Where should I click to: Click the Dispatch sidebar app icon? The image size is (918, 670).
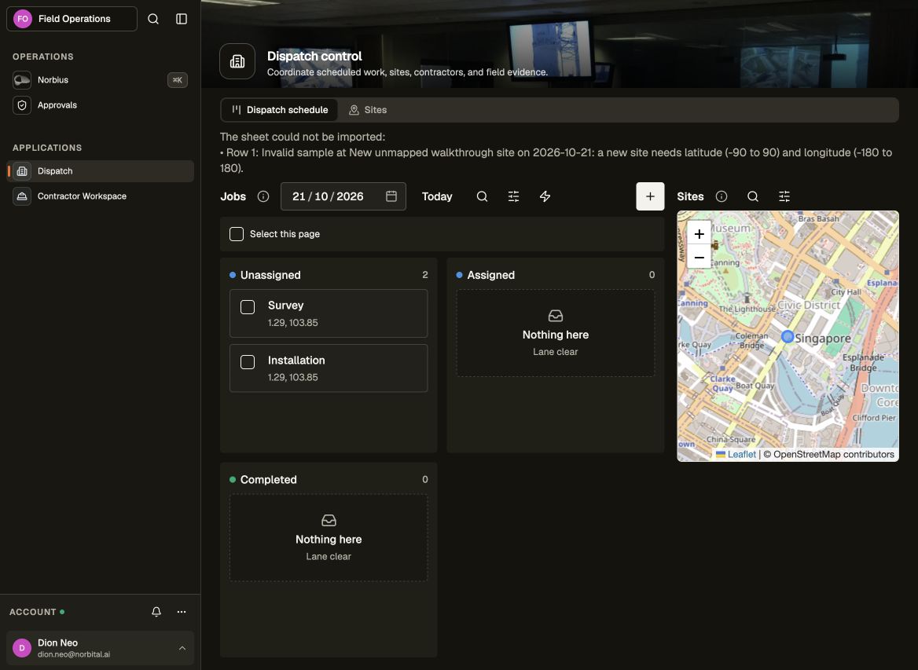(x=22, y=171)
